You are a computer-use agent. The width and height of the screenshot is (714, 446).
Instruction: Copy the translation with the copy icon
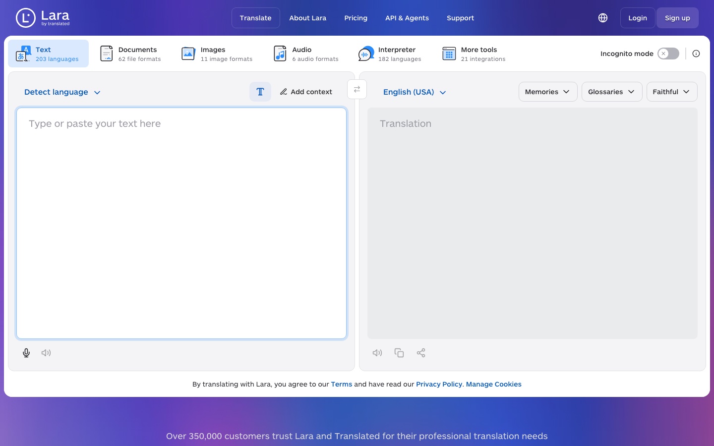pos(399,353)
